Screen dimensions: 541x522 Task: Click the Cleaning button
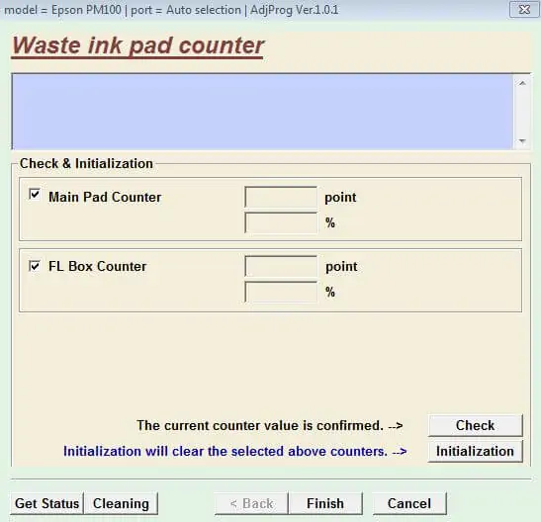pos(121,503)
